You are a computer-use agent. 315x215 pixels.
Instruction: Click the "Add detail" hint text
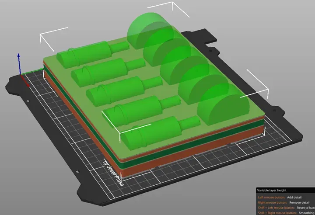point(294,198)
